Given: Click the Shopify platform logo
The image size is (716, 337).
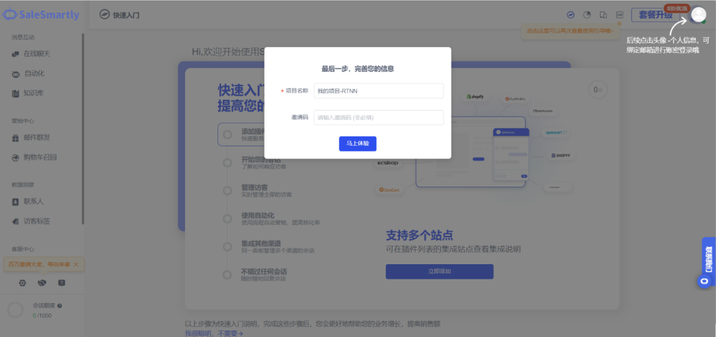Looking at the screenshot, I should (475, 97).
